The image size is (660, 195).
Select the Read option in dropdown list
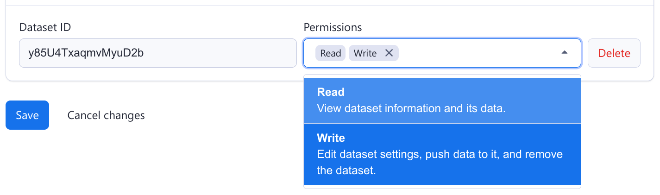pyautogui.click(x=442, y=101)
